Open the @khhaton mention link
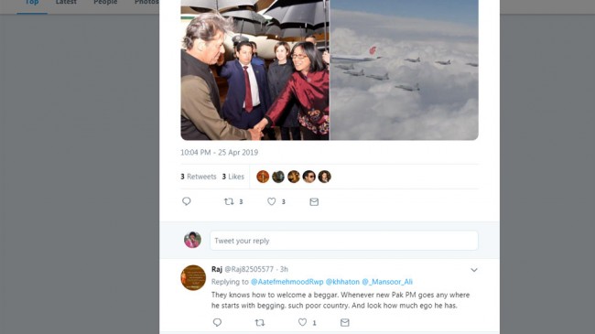The width and height of the screenshot is (595, 334). coord(342,282)
